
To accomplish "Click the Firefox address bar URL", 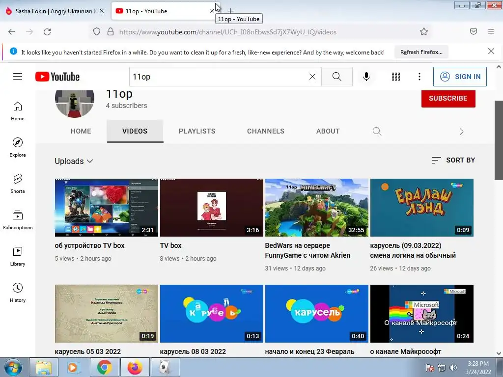I will coord(228,32).
